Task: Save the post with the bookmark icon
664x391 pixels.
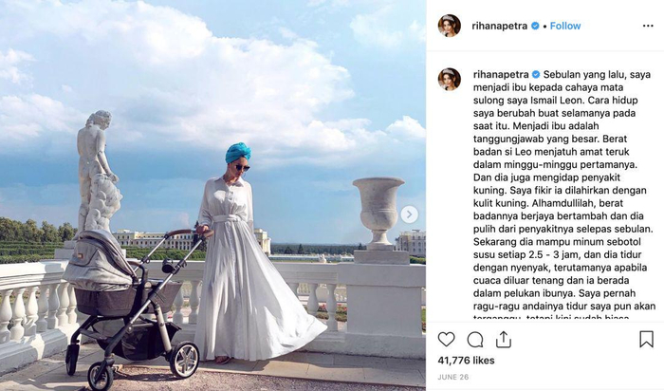Action: (646, 339)
